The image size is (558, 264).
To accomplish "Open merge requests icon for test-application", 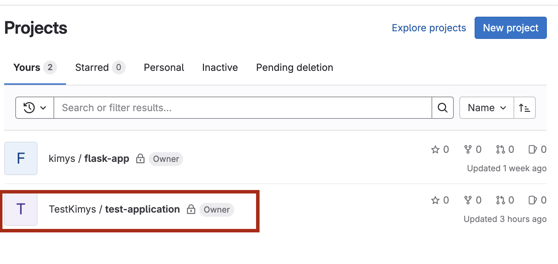I will point(500,200).
